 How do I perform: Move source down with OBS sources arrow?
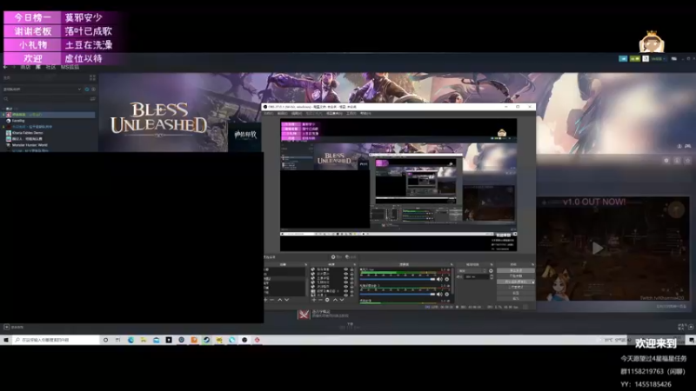pyautogui.click(x=342, y=300)
